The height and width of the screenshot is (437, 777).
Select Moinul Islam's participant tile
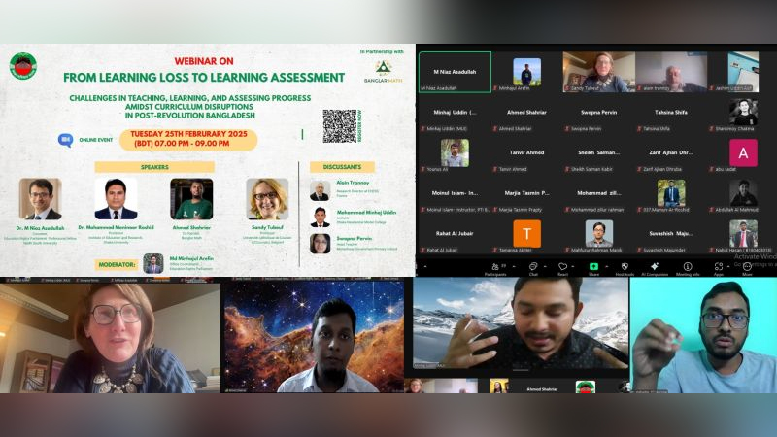(455, 193)
